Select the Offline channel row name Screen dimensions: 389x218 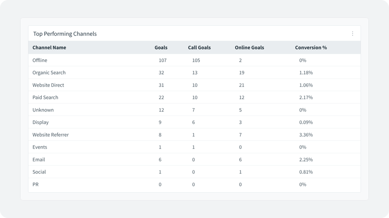tap(40, 60)
